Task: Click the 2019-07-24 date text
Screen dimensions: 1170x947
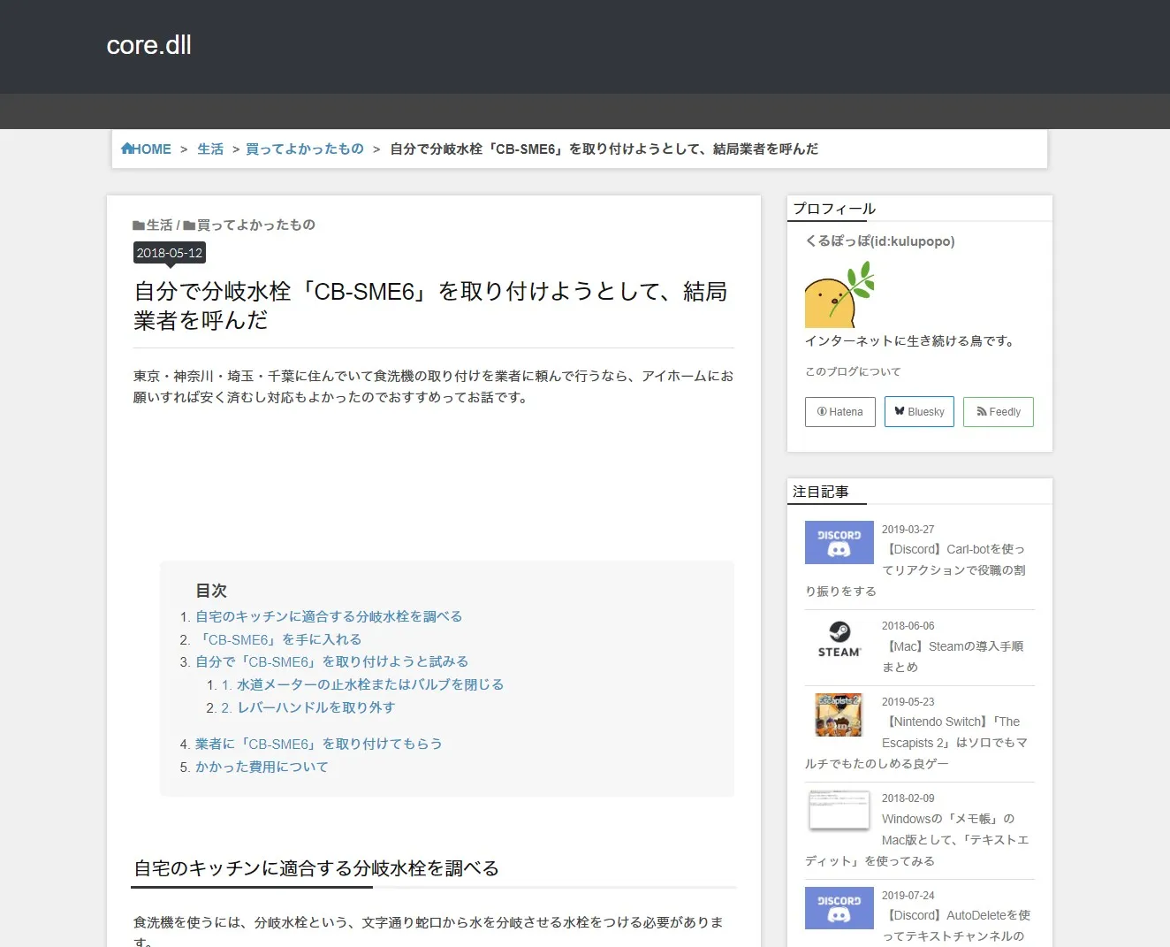Action: pos(908,896)
